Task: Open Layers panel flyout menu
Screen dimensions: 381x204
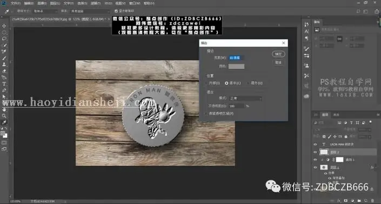Action: click(378, 115)
